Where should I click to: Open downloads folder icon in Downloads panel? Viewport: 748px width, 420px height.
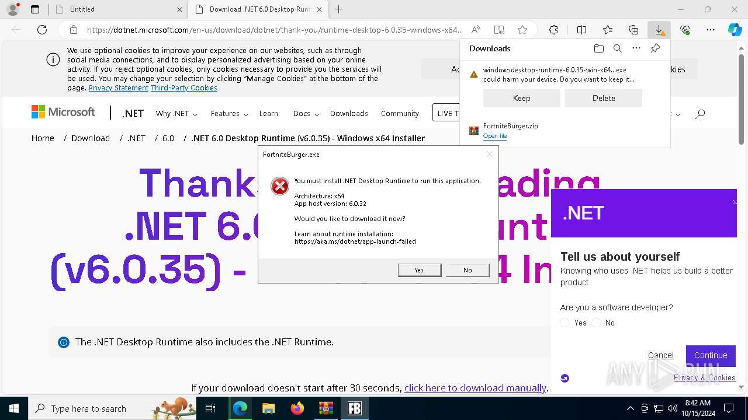point(598,48)
